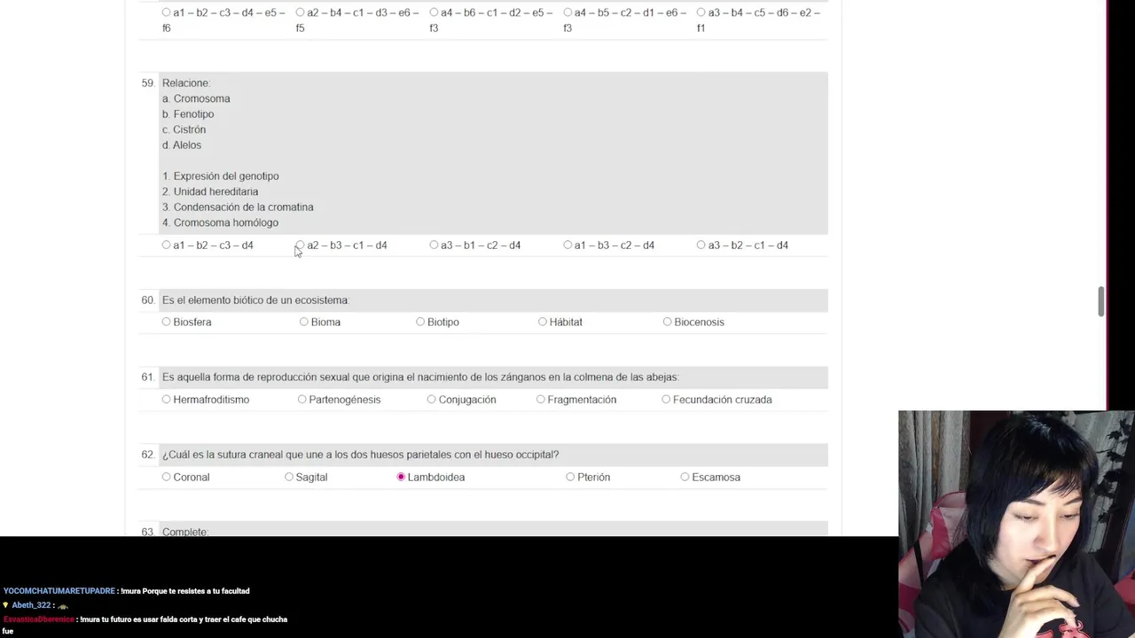The height and width of the screenshot is (638, 1135).
Task: Choose Conjugación for question 61
Action: point(432,400)
